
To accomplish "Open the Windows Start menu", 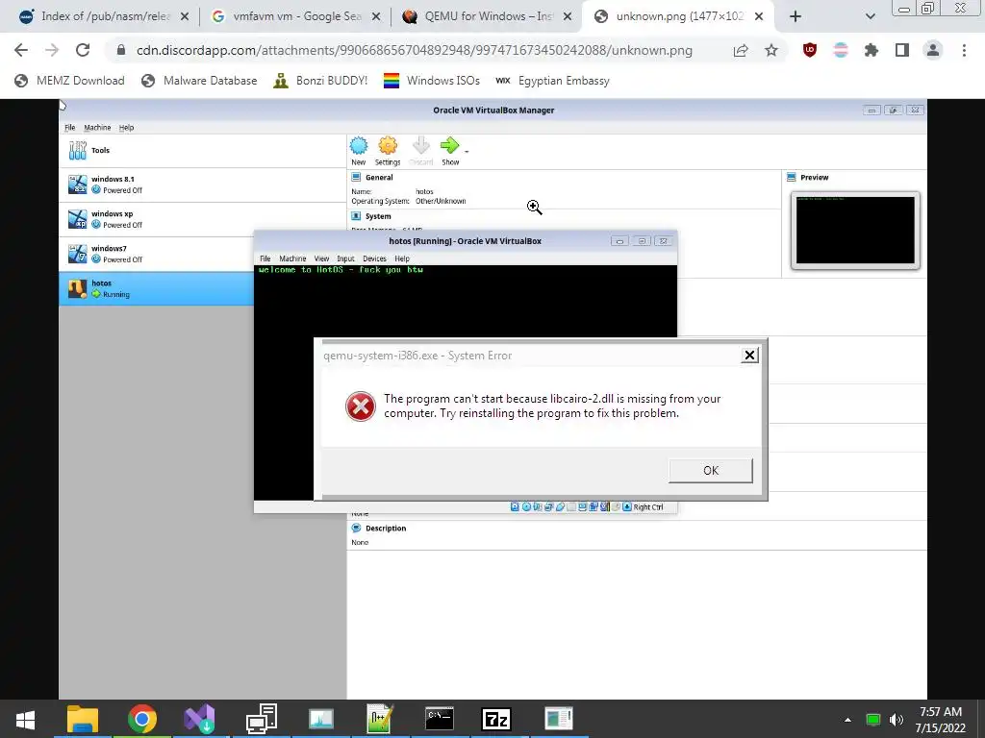I will (x=25, y=719).
